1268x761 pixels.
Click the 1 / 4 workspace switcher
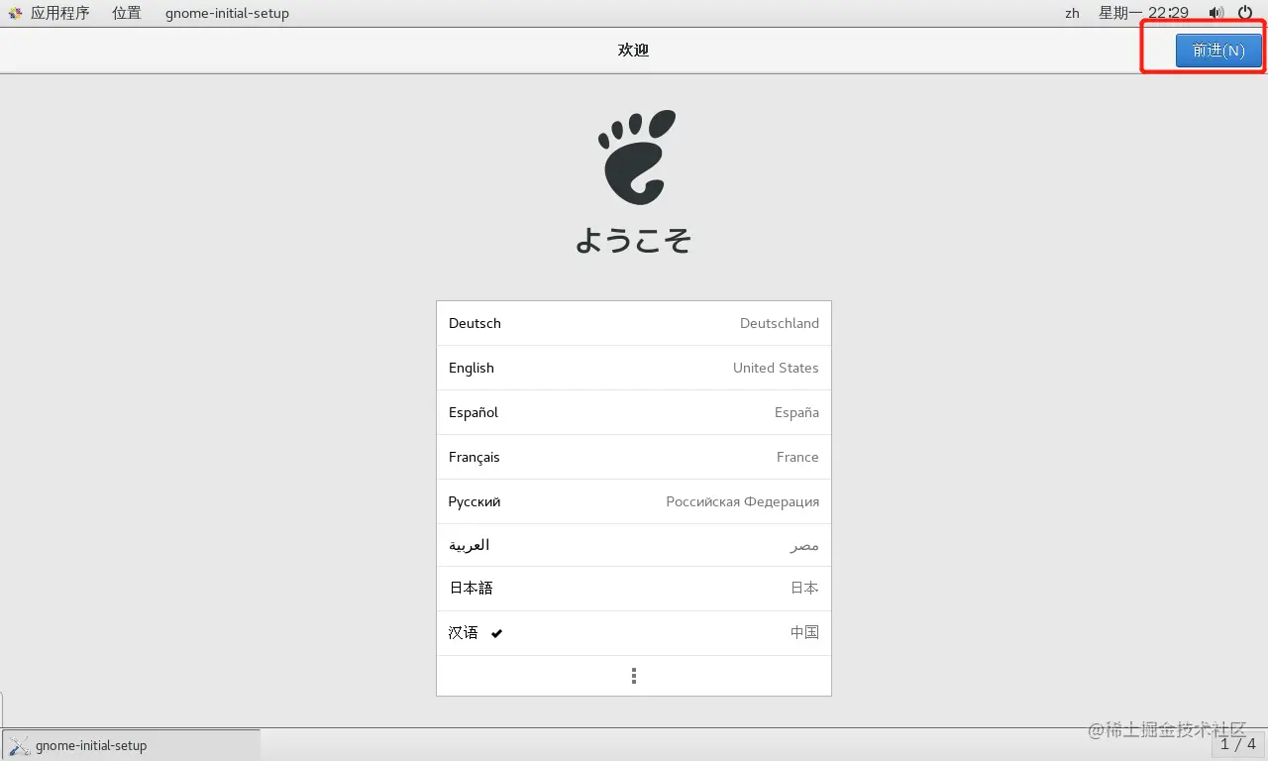(1237, 744)
